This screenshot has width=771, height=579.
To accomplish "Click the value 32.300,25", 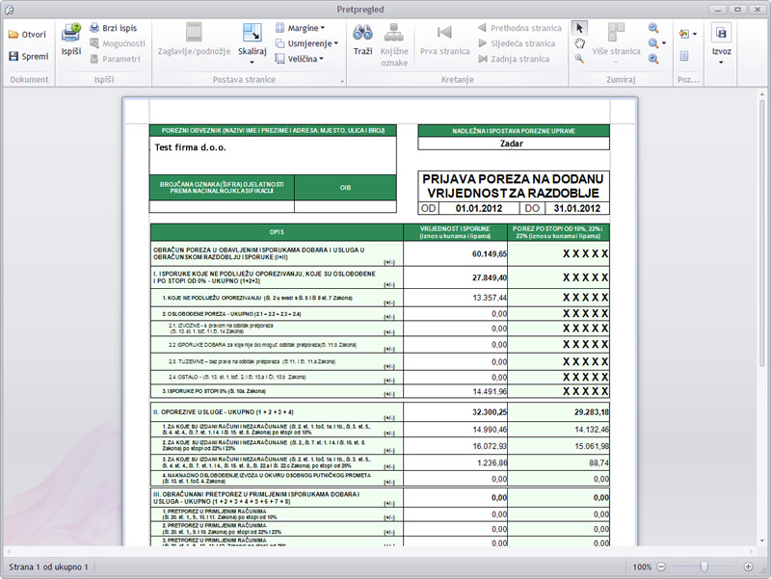I will [490, 412].
